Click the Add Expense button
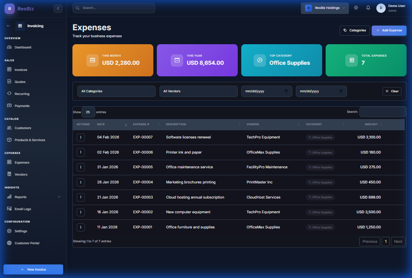Image resolution: width=412 pixels, height=278 pixels. click(389, 30)
